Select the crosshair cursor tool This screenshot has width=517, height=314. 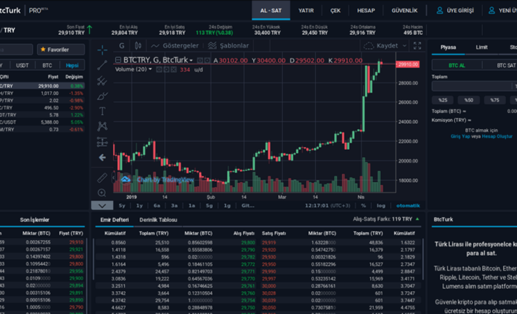(102, 50)
